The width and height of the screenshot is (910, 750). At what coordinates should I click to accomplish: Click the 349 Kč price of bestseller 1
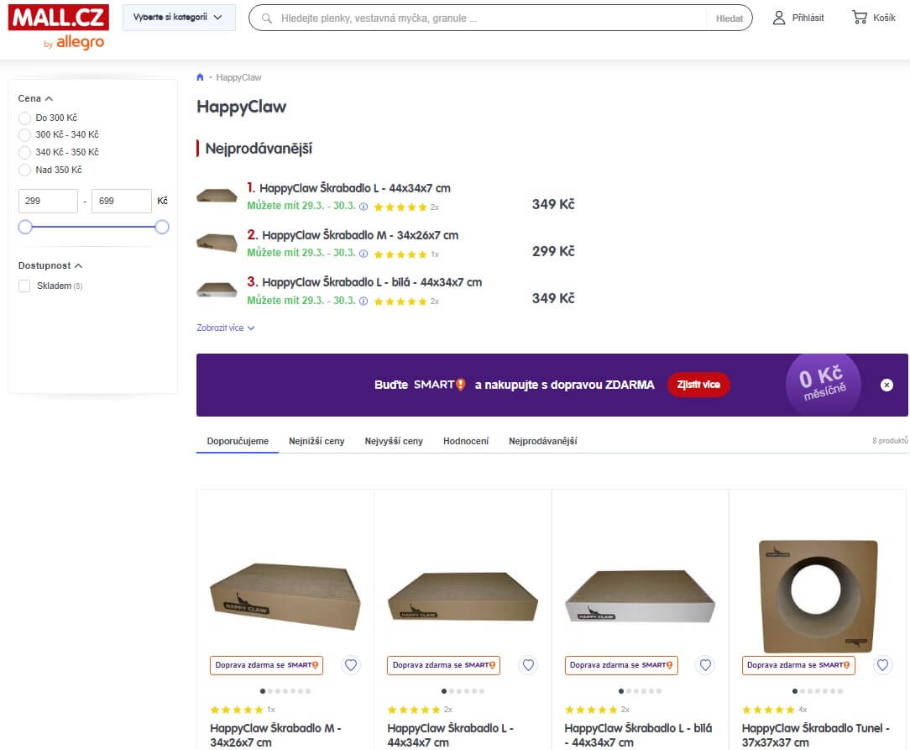pos(553,204)
